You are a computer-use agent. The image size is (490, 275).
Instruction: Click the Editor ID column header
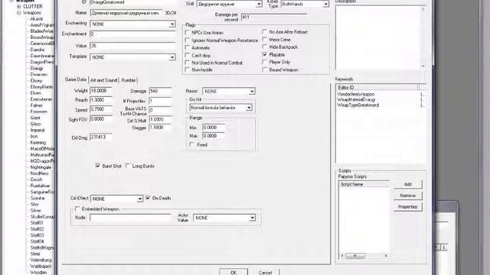pos(377,88)
